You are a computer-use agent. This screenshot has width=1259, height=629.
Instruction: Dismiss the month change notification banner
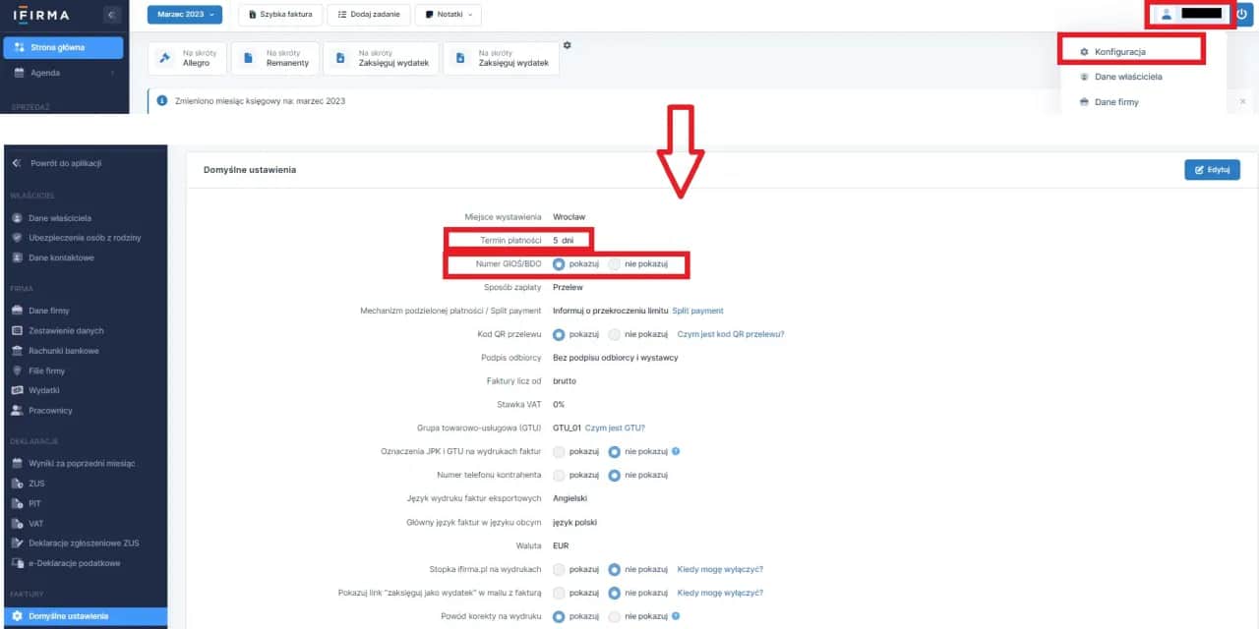[x=1242, y=100]
